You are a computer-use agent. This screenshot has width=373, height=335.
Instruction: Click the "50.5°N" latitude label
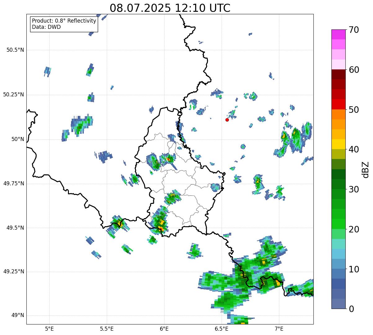click(15, 50)
